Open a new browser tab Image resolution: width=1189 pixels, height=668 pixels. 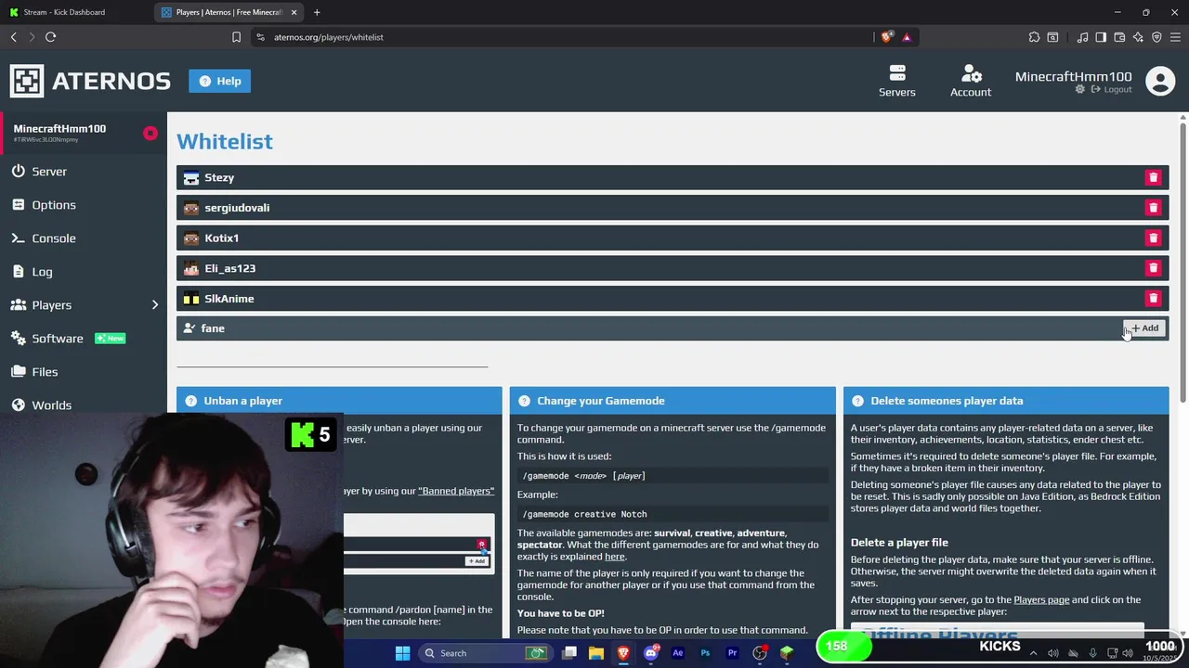[317, 12]
